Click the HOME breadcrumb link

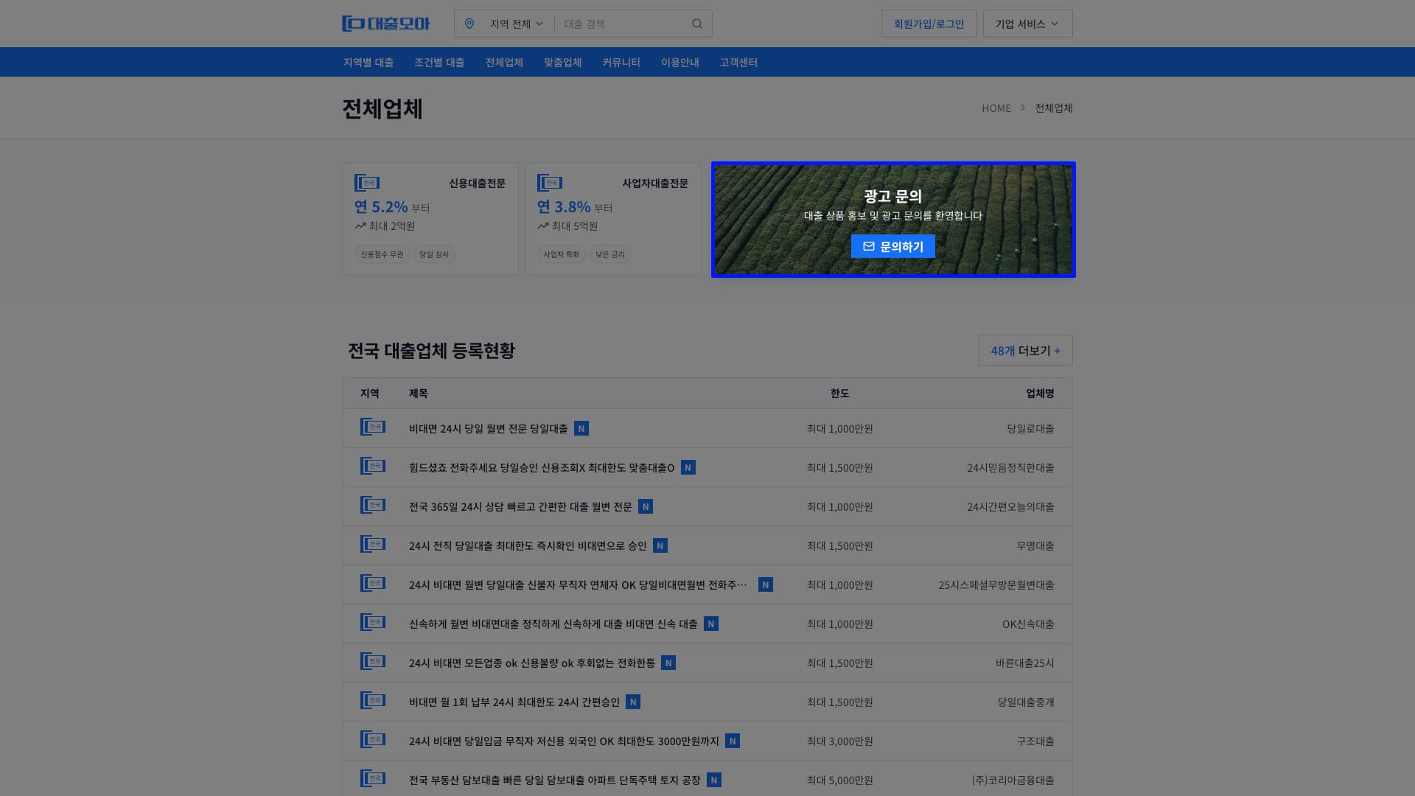996,108
